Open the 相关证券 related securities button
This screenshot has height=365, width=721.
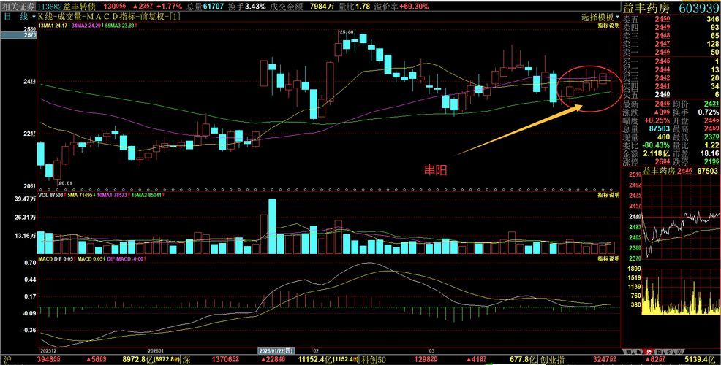18,7
